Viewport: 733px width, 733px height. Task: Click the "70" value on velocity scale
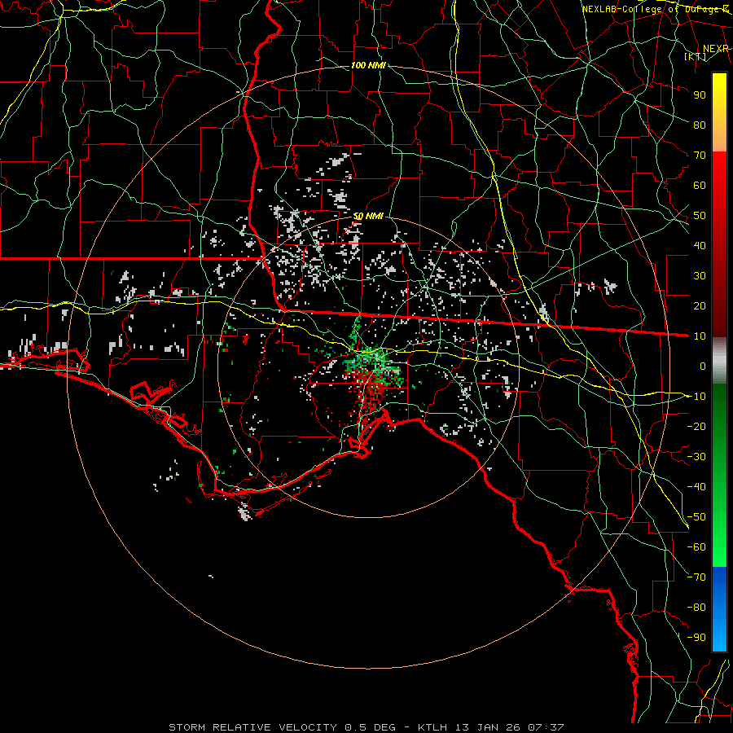(700, 156)
